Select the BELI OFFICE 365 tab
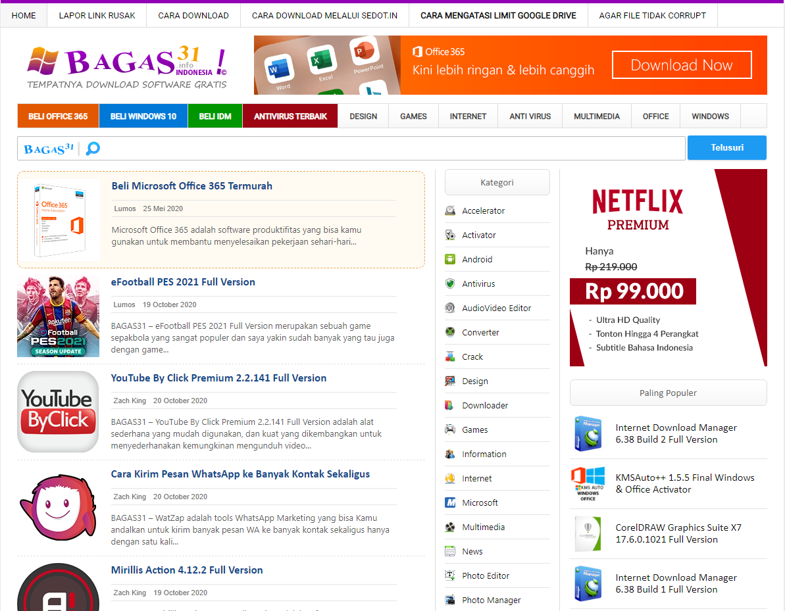This screenshot has width=785, height=611. (x=58, y=116)
